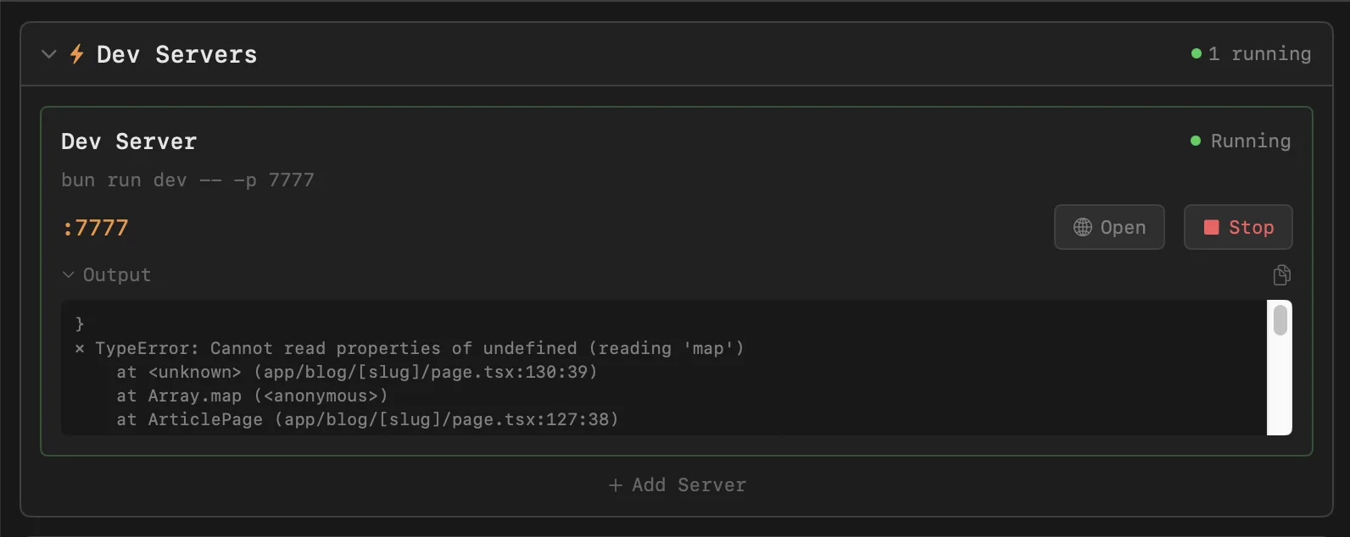The width and height of the screenshot is (1350, 537).
Task: Click the lightning bolt icon
Action: tap(76, 54)
